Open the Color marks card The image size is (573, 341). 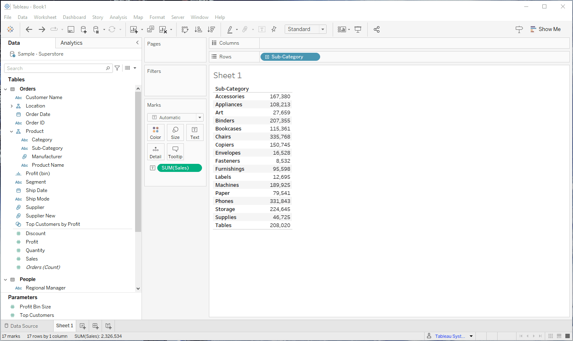(x=156, y=132)
